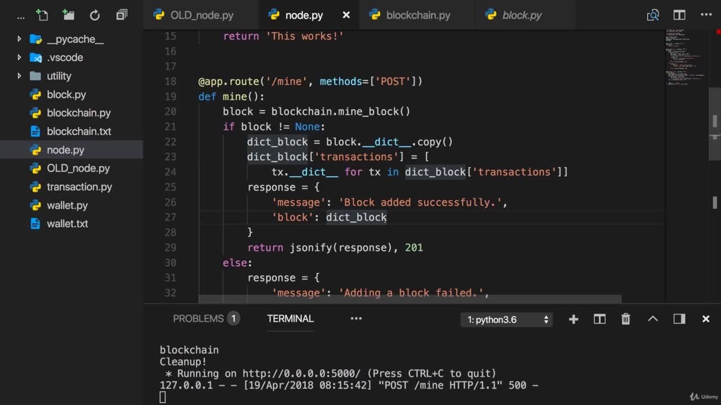This screenshot has width=721, height=405.
Task: Expand the utility folder
Action: 19,76
